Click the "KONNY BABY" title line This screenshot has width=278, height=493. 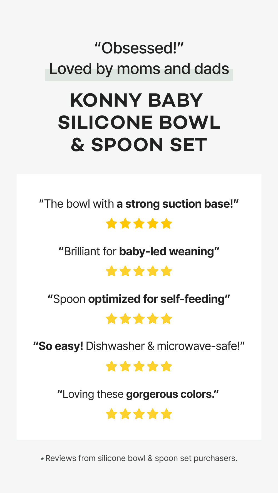(x=136, y=100)
